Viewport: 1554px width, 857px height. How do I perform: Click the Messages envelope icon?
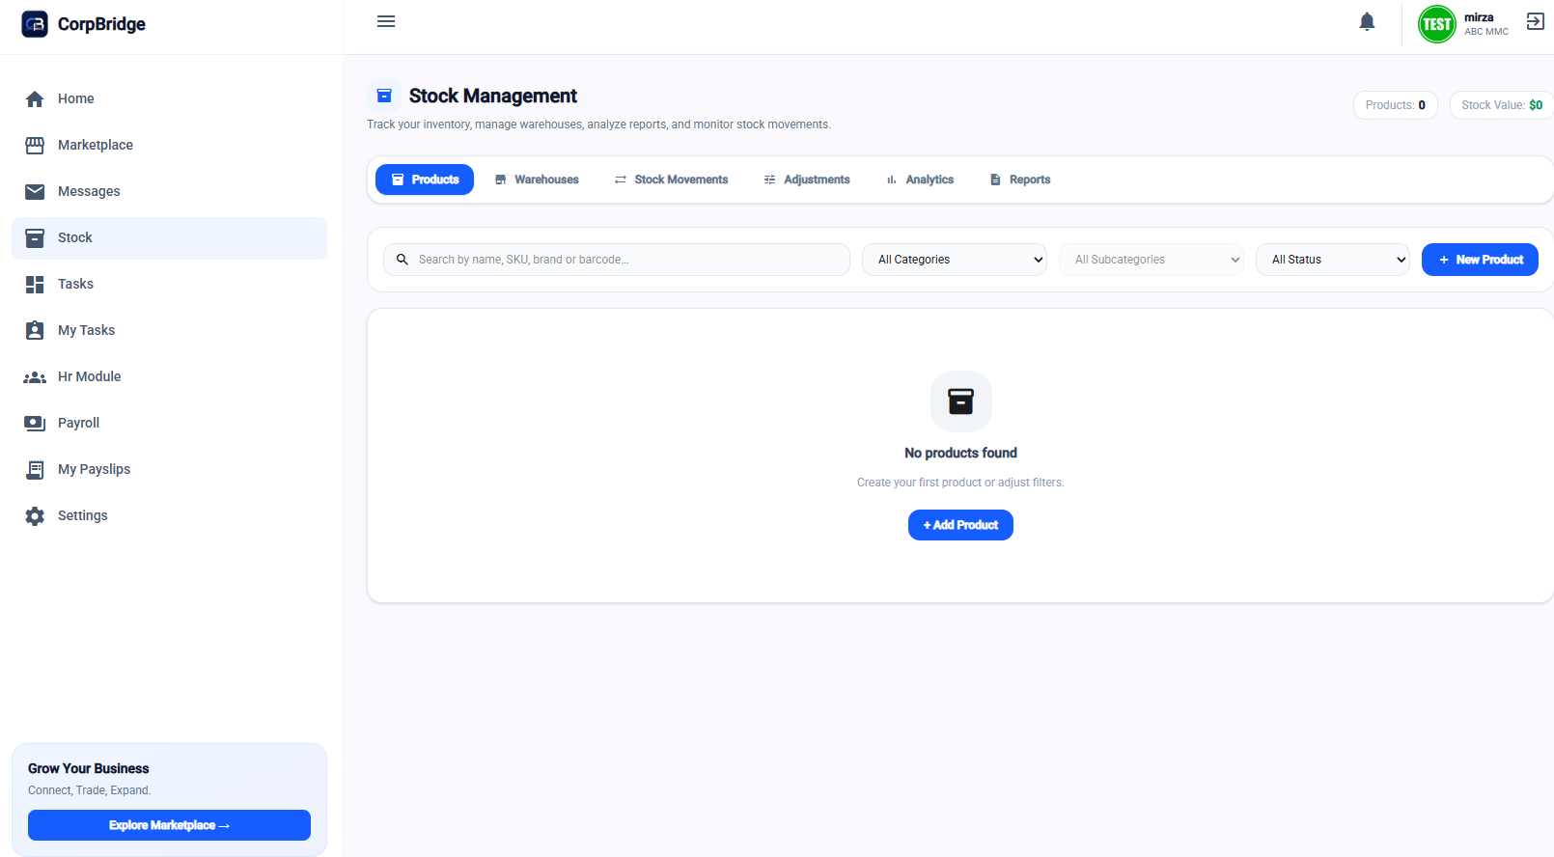[35, 191]
